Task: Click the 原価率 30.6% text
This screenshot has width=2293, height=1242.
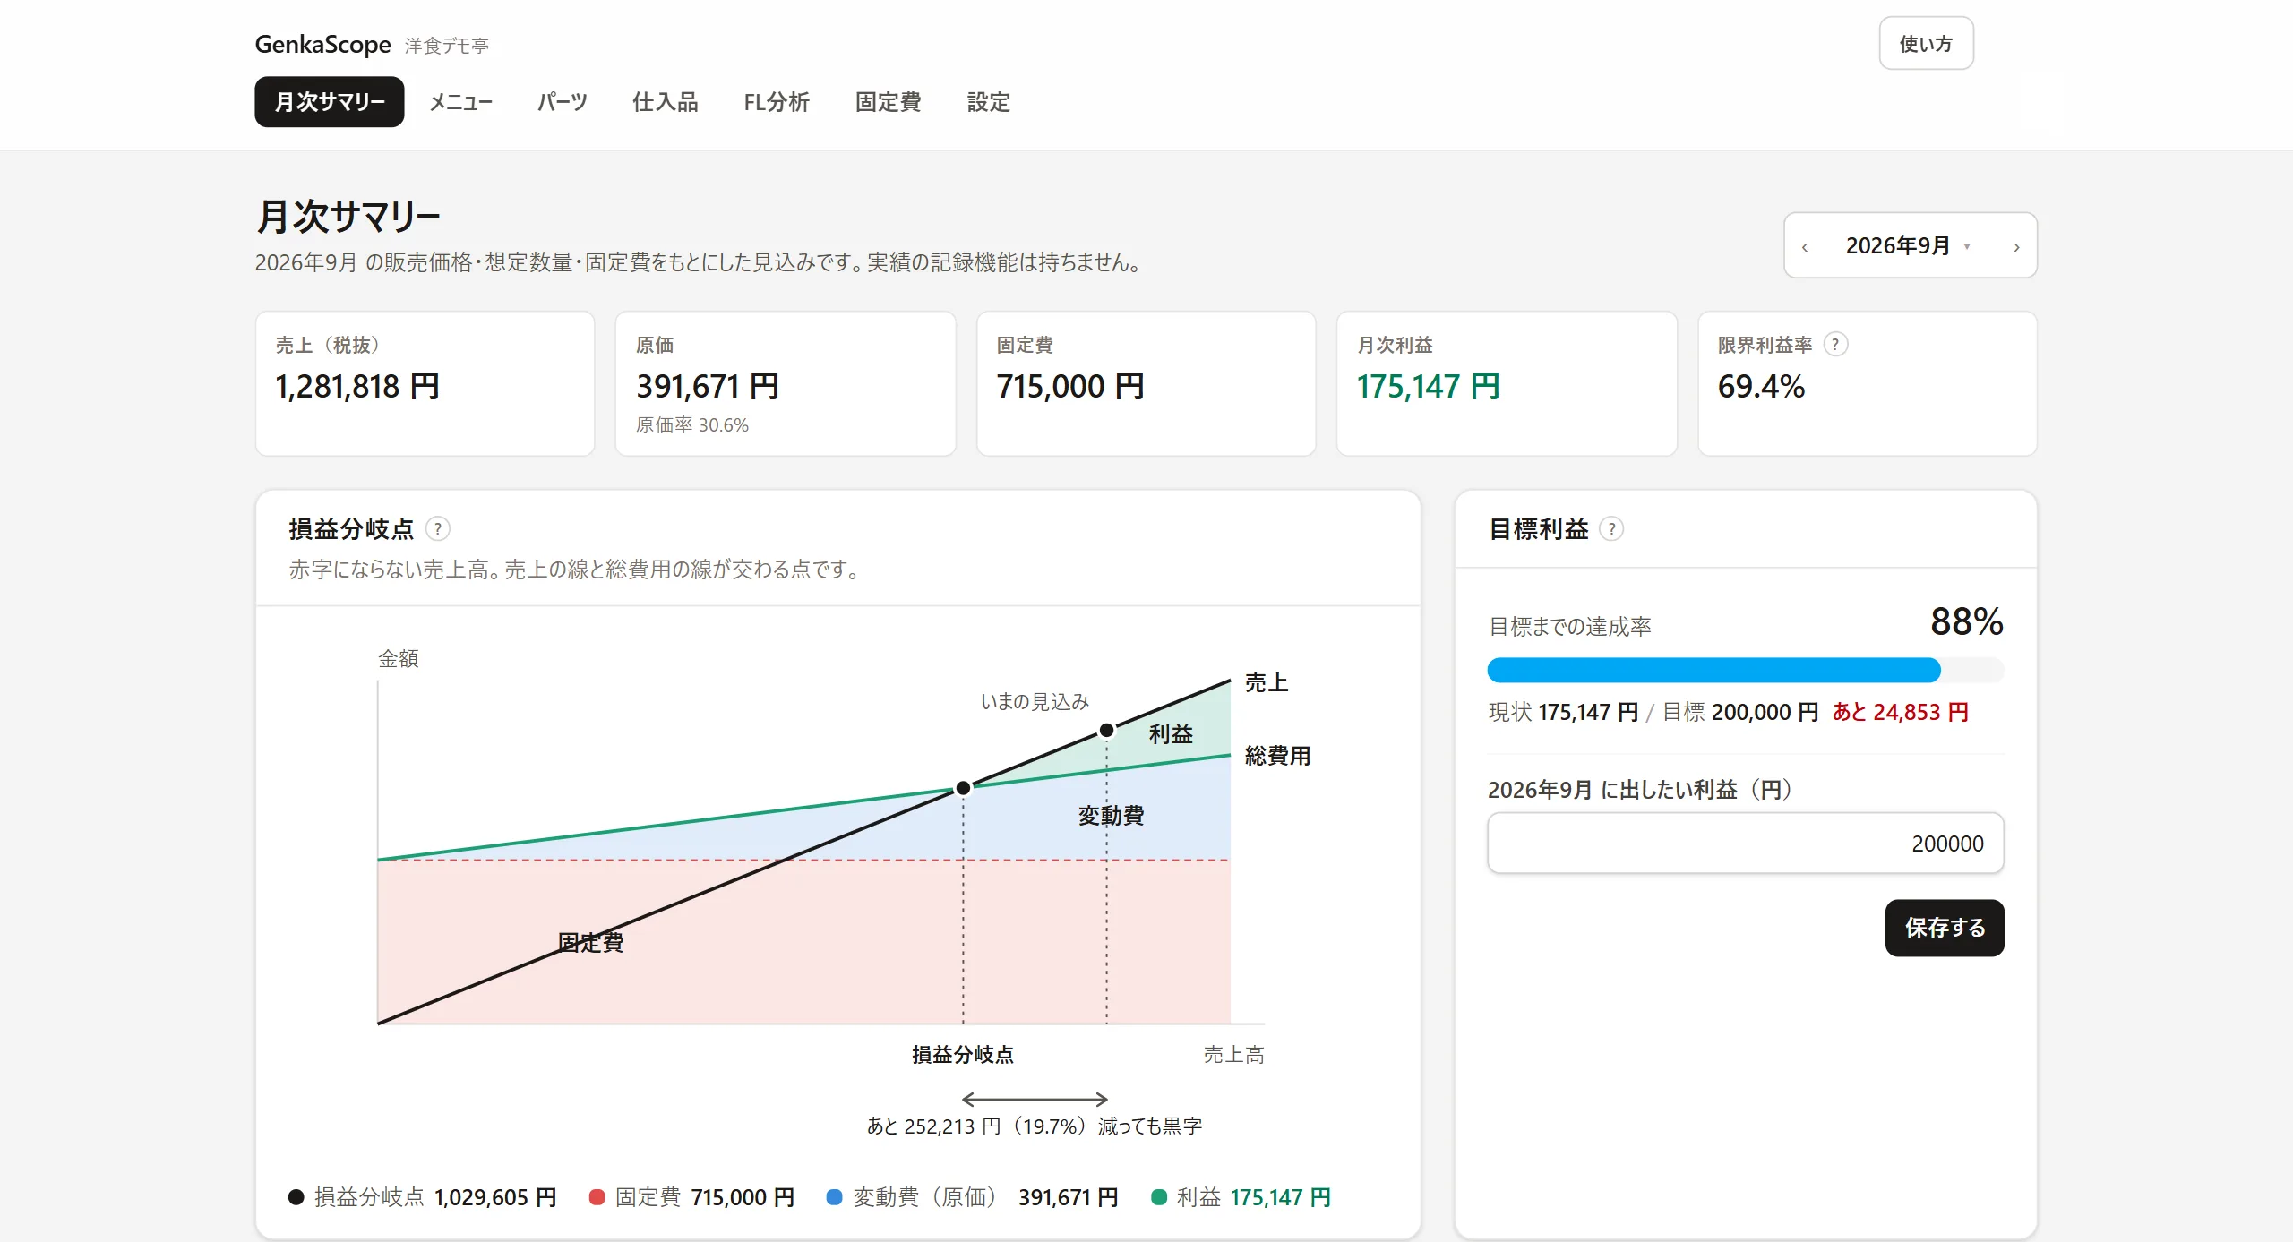Action: pyautogui.click(x=692, y=425)
